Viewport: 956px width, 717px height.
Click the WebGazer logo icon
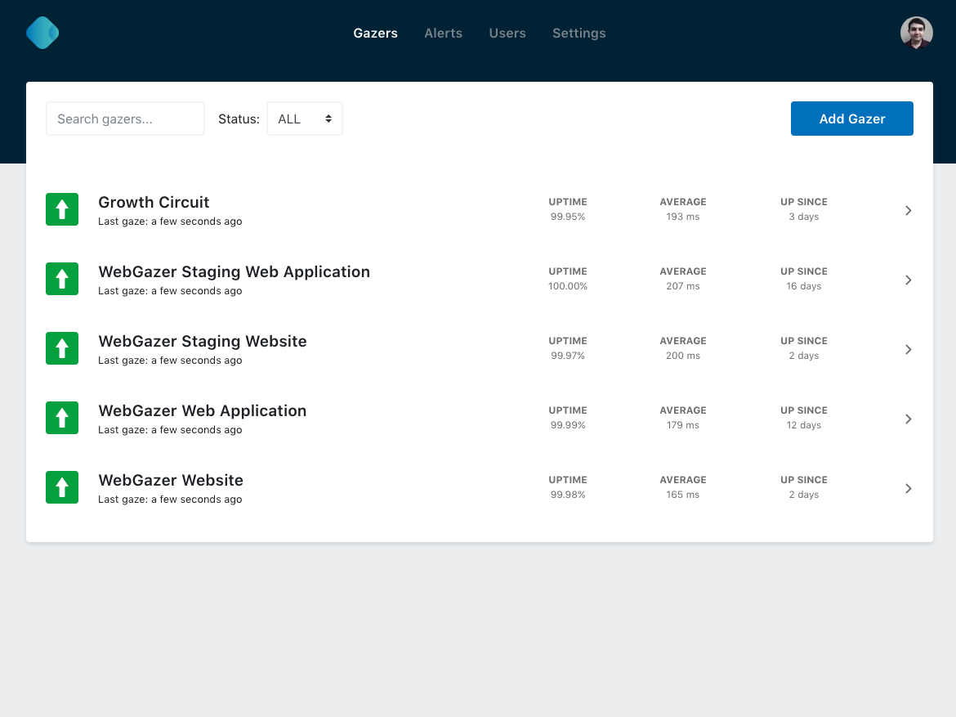click(x=42, y=33)
